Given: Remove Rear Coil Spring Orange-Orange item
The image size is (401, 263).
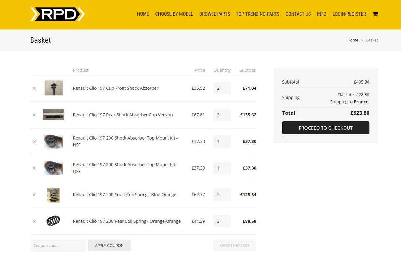Looking at the screenshot, I should point(34,222).
